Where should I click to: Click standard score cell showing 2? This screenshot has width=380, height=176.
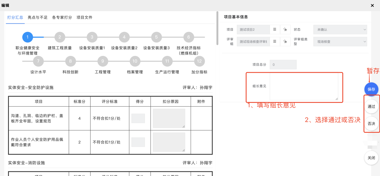(80, 142)
